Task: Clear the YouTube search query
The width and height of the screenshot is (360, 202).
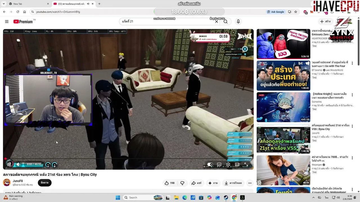Action: click(217, 21)
